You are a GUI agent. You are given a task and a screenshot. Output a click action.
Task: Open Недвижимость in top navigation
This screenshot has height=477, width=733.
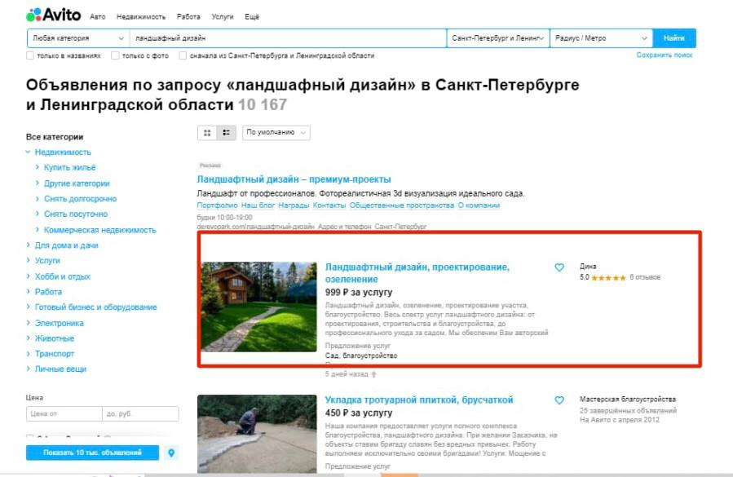click(141, 17)
